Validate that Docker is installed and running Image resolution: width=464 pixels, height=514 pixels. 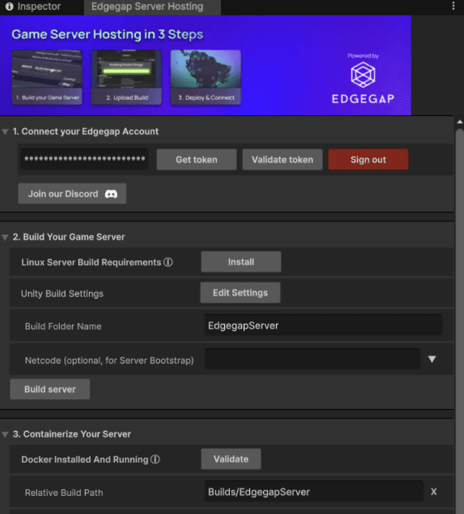click(x=231, y=459)
